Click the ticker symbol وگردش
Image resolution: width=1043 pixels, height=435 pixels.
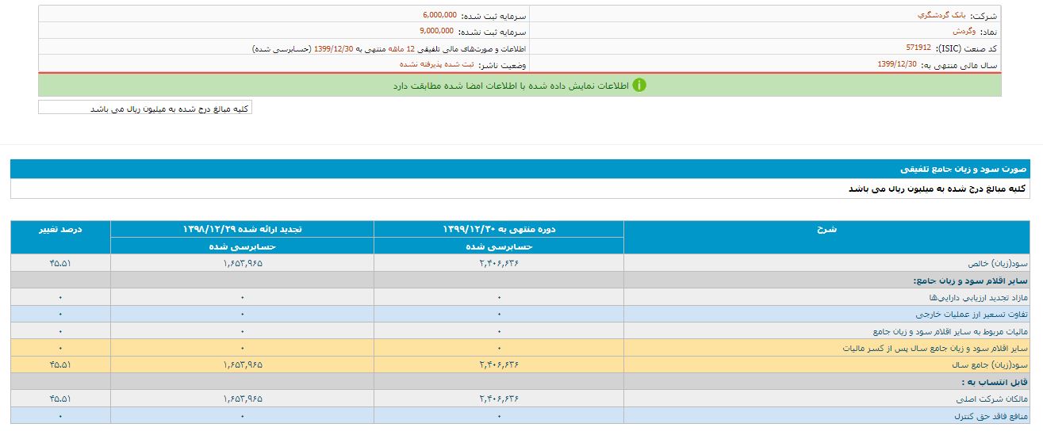point(963,32)
